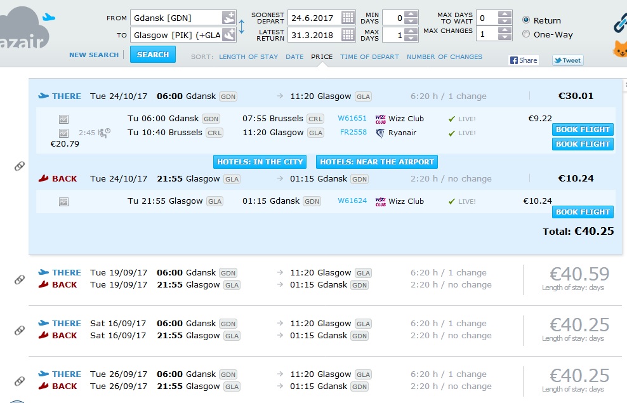The height and width of the screenshot is (403, 627).
Task: Increase the MAX DAYS value
Action: pyautogui.click(x=411, y=31)
